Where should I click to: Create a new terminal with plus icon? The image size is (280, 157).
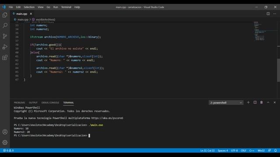[x=248, y=102]
